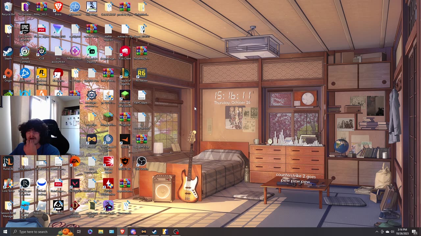Open the Shredders game shortcut
Image resolution: width=421 pixels, height=236 pixels.
(x=91, y=9)
